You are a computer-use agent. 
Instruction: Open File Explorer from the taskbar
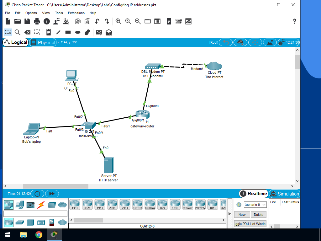tap(23, 235)
